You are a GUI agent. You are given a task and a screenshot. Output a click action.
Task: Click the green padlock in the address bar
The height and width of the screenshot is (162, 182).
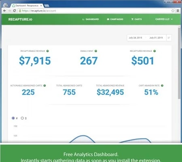(x=20, y=11)
